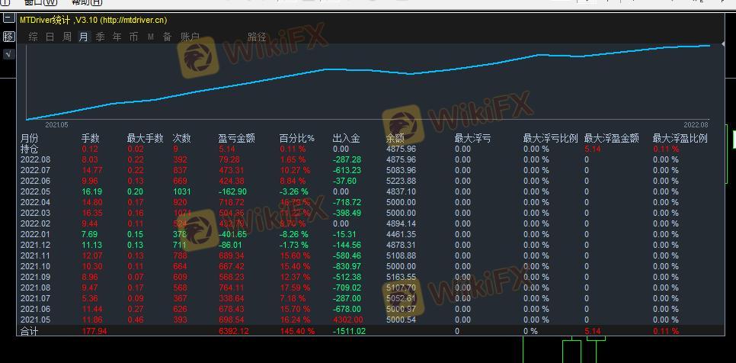Switch to the 币 currency tab
Image resolution: width=736 pixels, height=363 pixels.
[133, 37]
